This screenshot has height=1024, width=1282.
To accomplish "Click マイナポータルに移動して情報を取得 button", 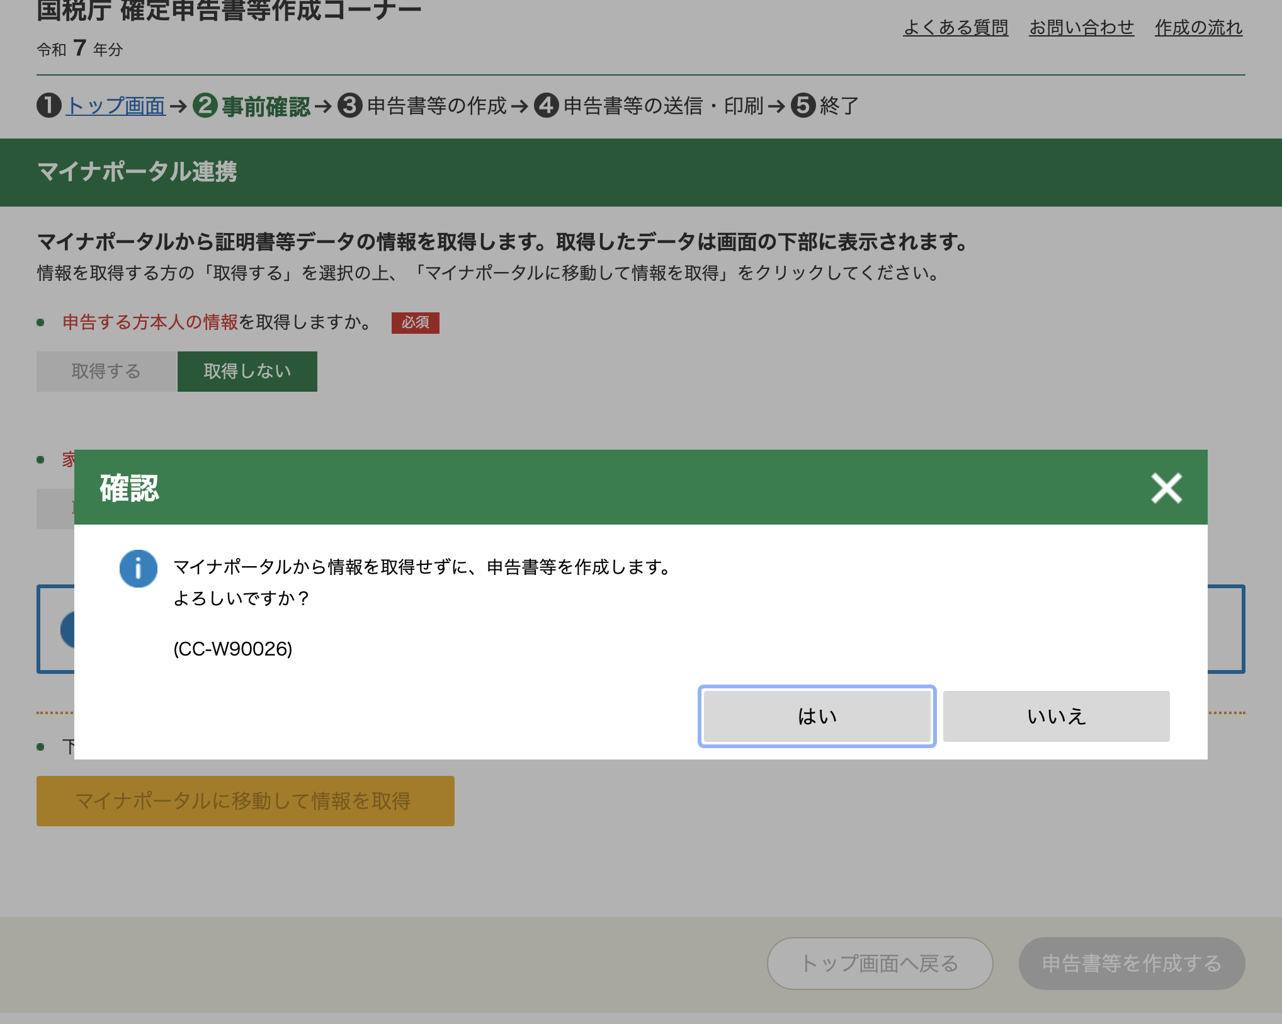I will click(245, 801).
